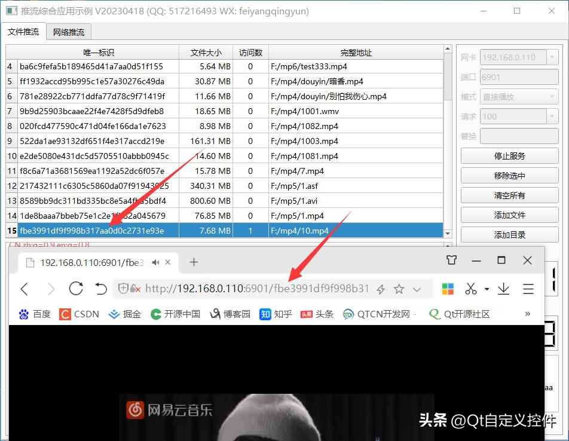Image resolution: width=569 pixels, height=441 pixels.
Task: Open the Zhihu bookmark from bookmarks bar
Action: 265,314
